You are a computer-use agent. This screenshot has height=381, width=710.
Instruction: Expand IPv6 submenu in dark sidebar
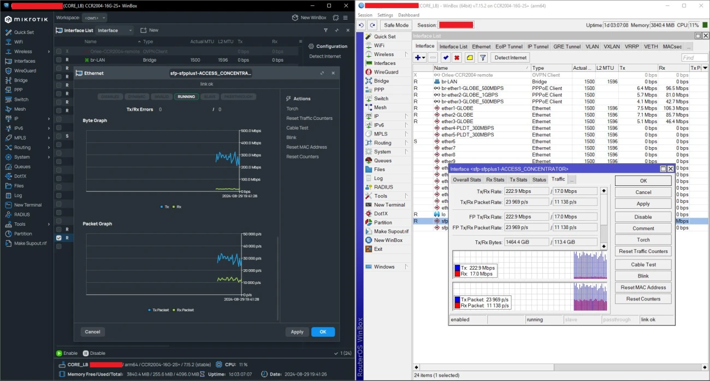(49, 128)
